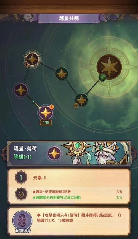138x239 pixels.
Task: Tap the orange exclamation alert badge
Action: click(x=52, y=107)
